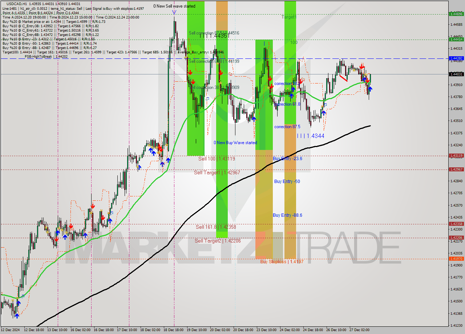Click the 1.41230 value on the price axis

pyautogui.click(x=456, y=325)
